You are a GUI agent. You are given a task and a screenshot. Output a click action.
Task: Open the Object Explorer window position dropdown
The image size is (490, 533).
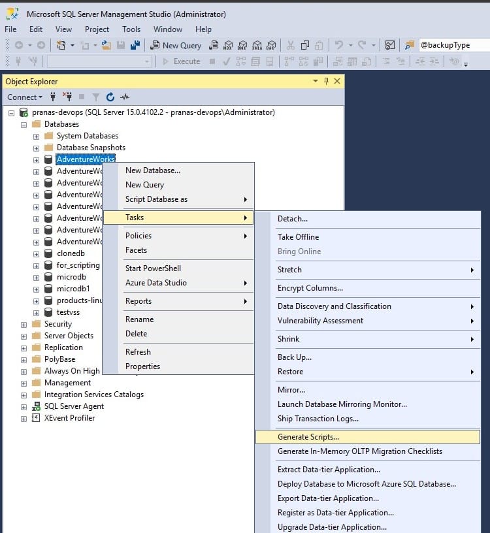[x=316, y=81]
